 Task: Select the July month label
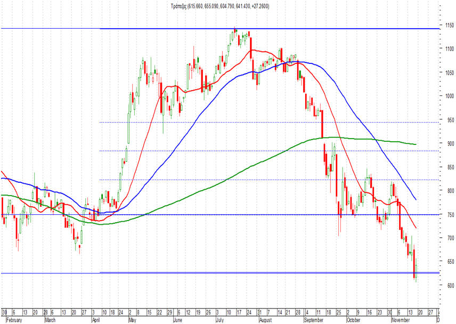pos(220,320)
